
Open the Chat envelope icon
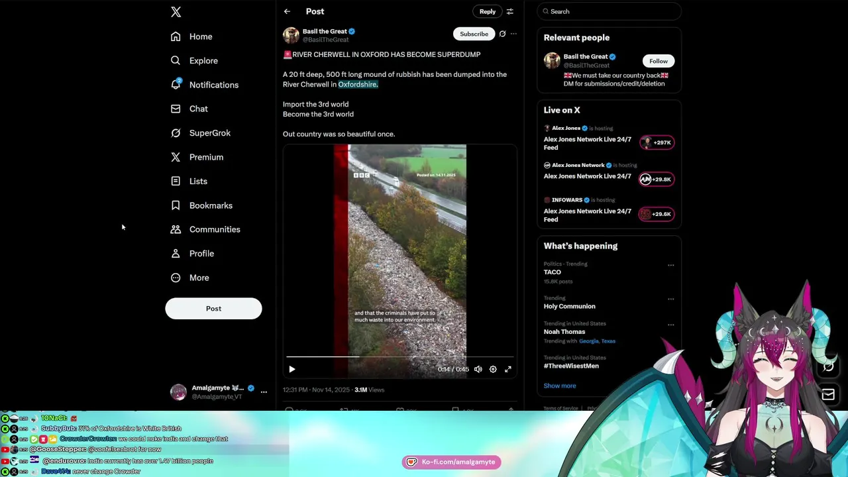tap(176, 109)
